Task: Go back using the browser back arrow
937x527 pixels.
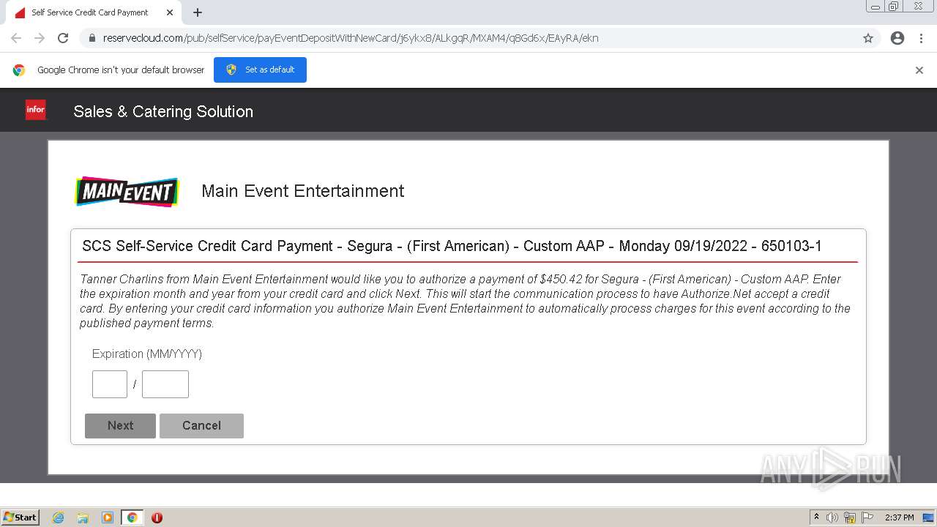Action: coord(16,38)
